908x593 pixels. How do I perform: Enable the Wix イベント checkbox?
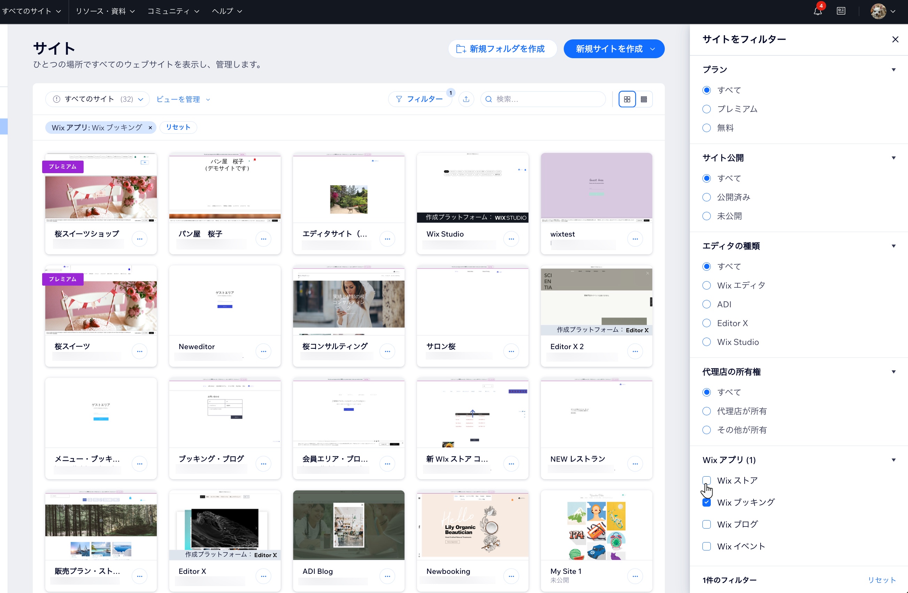(x=707, y=546)
